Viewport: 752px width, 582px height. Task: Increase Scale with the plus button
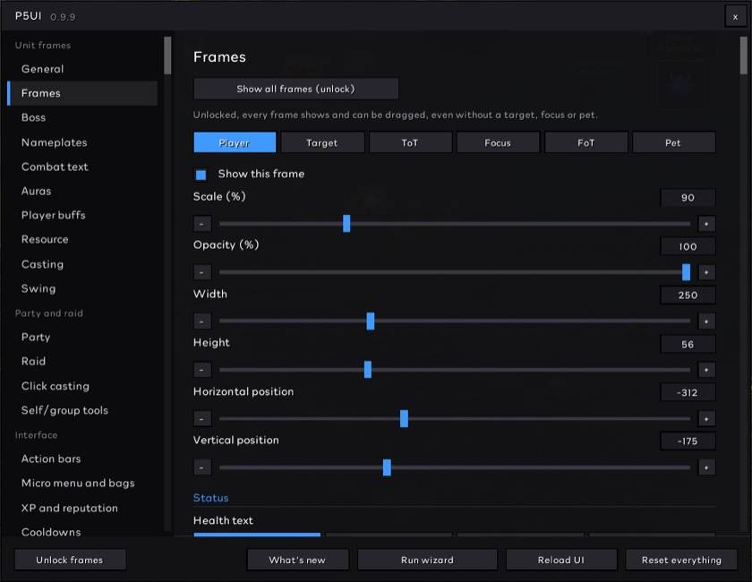pyautogui.click(x=706, y=224)
